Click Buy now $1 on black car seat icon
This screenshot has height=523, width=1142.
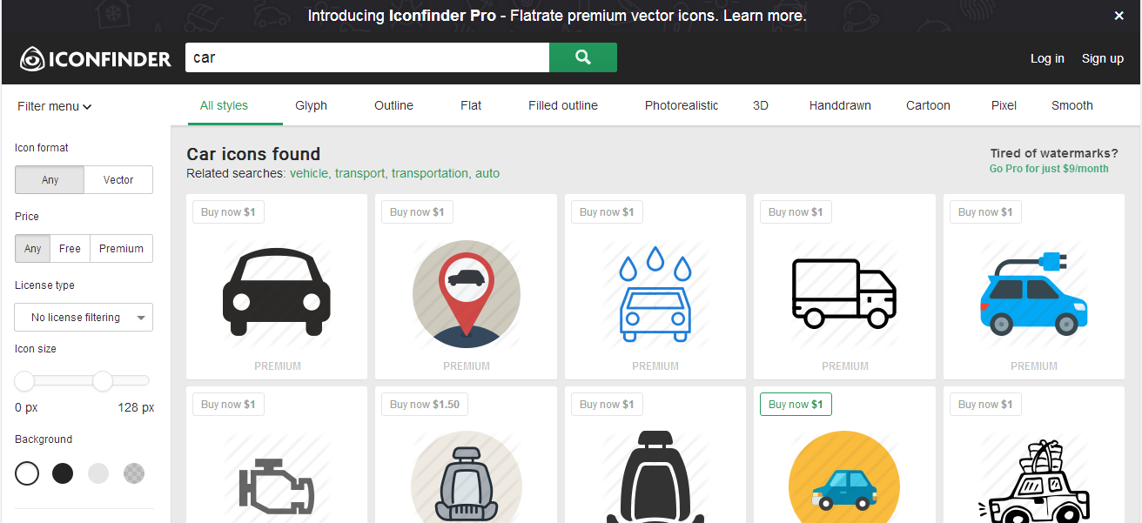point(607,405)
